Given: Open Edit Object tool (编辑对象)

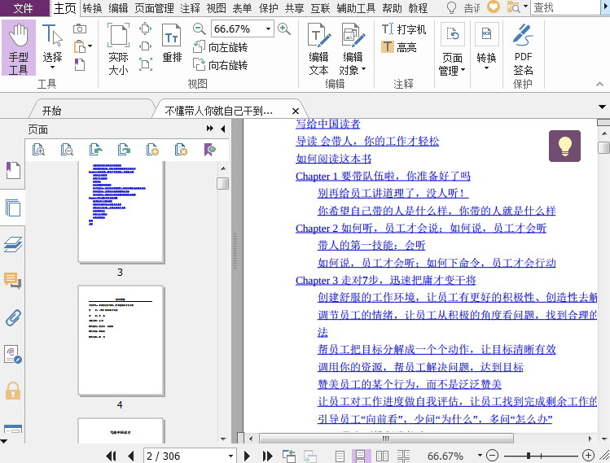Looking at the screenshot, I should pyautogui.click(x=353, y=49).
